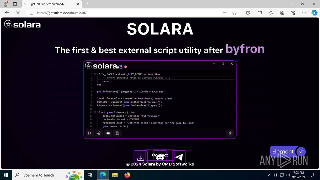
Task: Collapse code fold at line 12
Action: pos(95,112)
